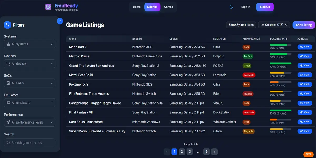View the Grand Theft Auto: San Andreas listing

(305, 66)
